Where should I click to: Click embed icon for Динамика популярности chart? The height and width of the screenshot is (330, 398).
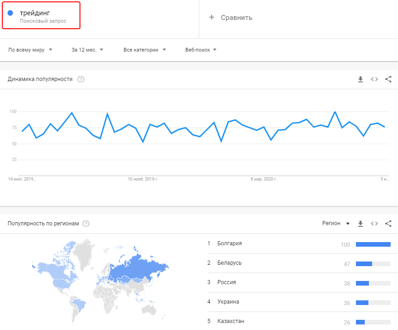tap(374, 79)
